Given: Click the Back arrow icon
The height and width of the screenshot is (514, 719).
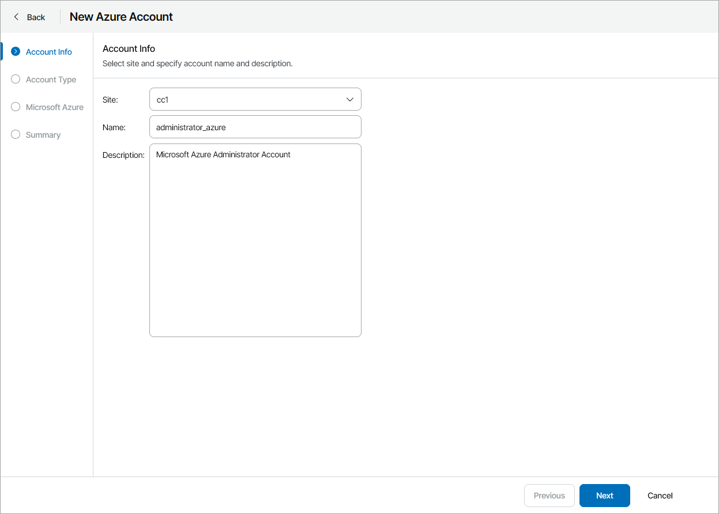Looking at the screenshot, I should point(16,17).
